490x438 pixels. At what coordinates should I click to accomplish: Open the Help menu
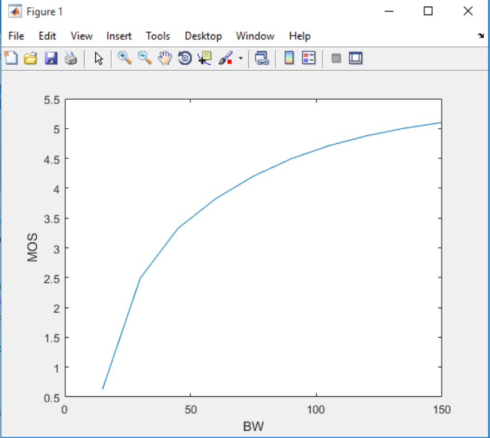[x=300, y=36]
